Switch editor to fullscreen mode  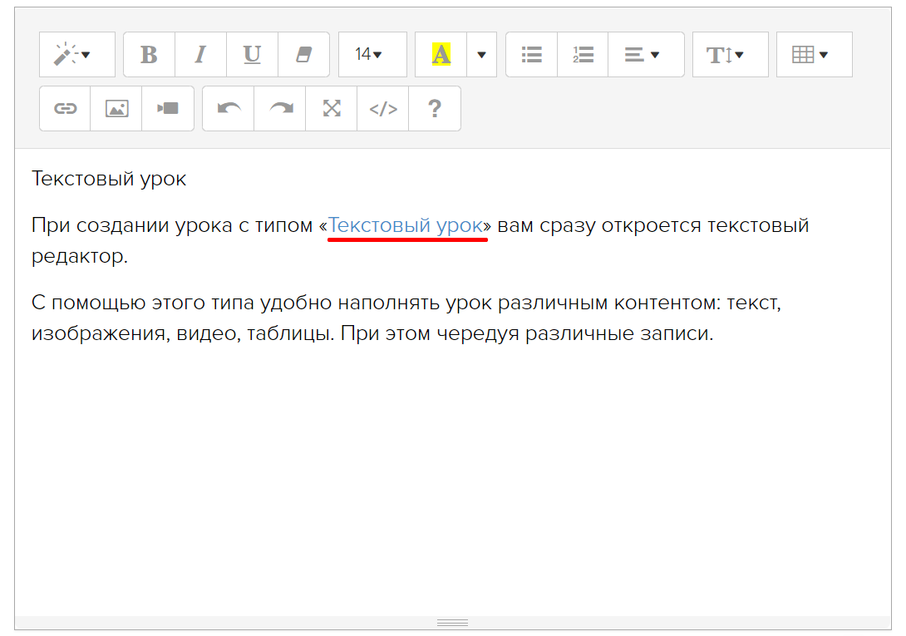(332, 109)
